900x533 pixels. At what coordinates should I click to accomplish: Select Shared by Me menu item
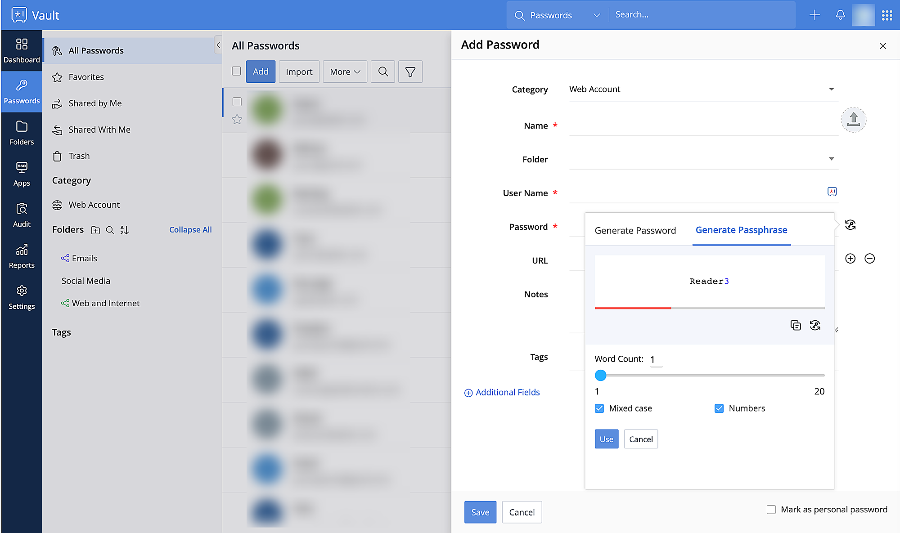click(95, 103)
